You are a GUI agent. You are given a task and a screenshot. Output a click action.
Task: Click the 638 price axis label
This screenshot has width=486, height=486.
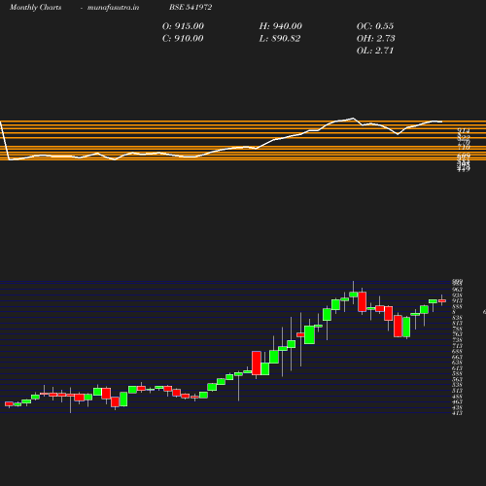(457, 363)
